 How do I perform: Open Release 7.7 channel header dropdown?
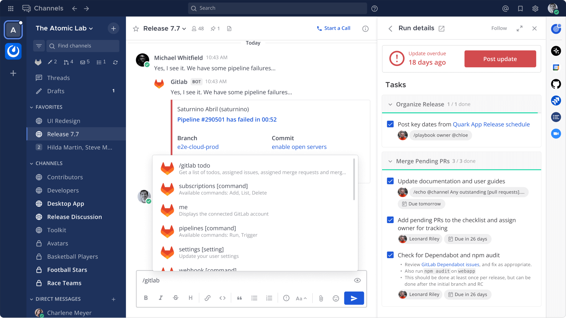(165, 29)
